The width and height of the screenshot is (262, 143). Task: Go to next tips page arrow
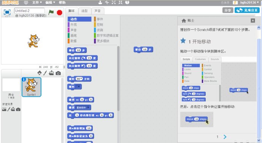(x=225, y=137)
